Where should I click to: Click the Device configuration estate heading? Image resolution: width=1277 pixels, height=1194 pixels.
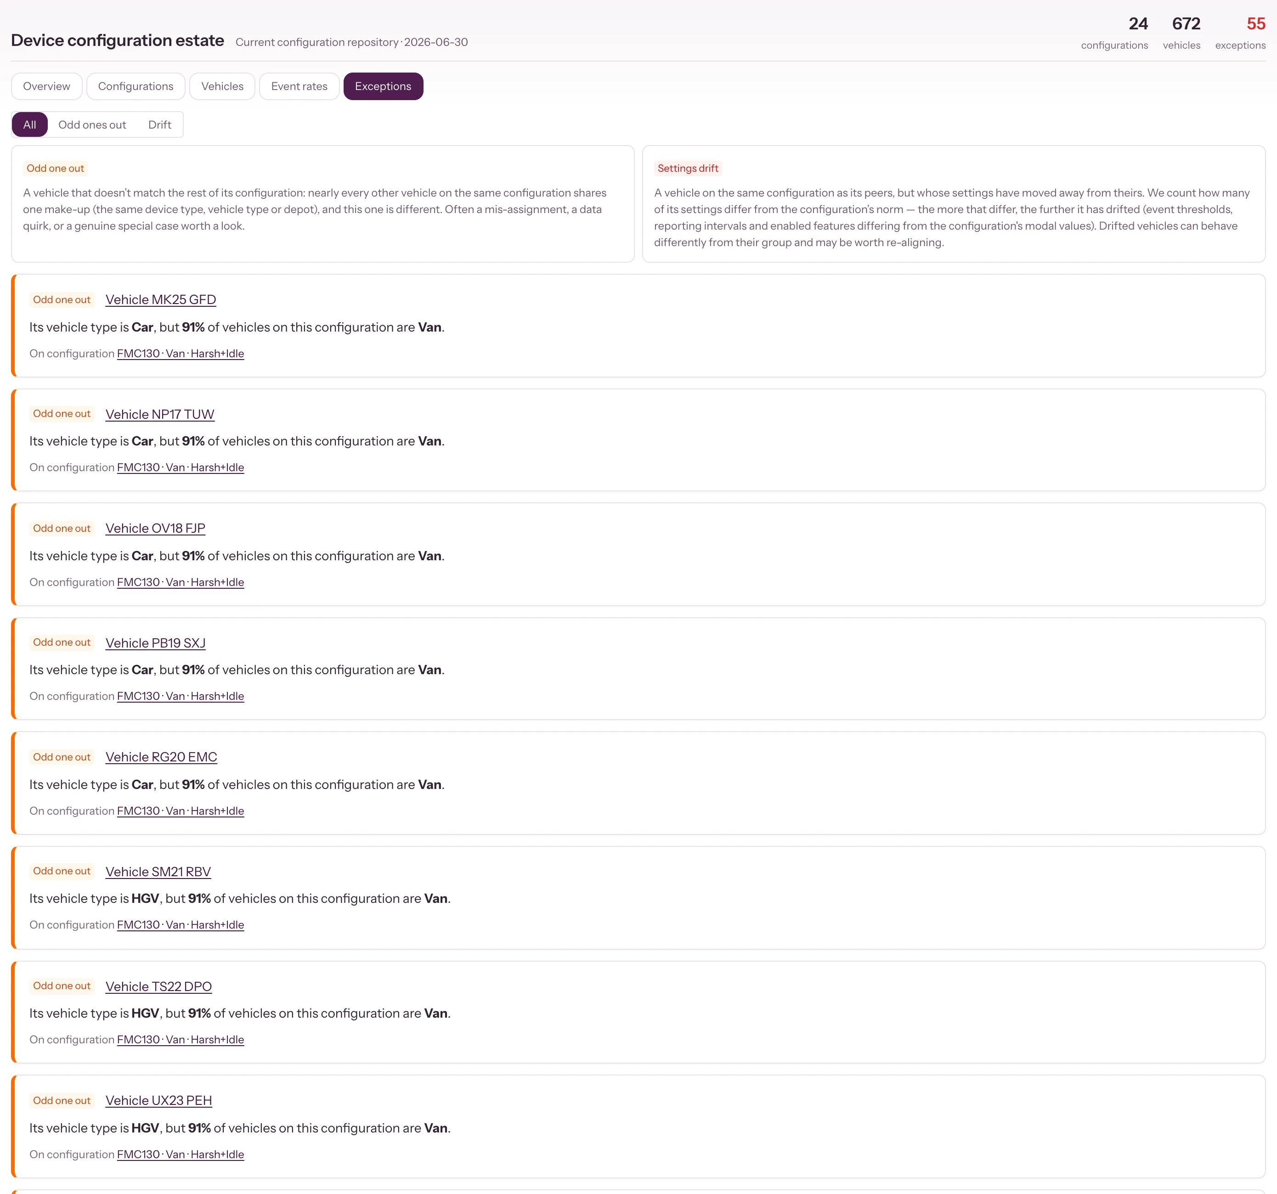pyautogui.click(x=118, y=40)
